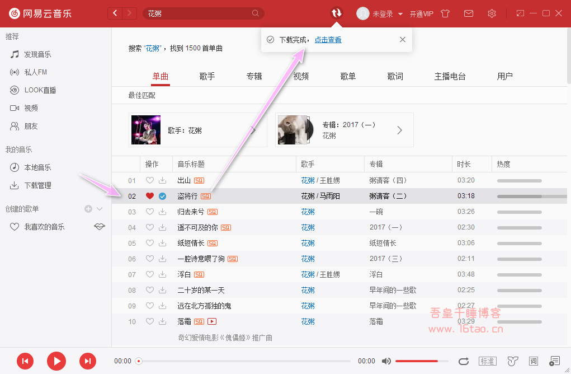Click the lyrics 词 icon
571x374 pixels.
pos(534,361)
